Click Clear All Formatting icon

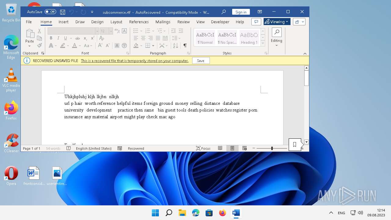pos(101,38)
